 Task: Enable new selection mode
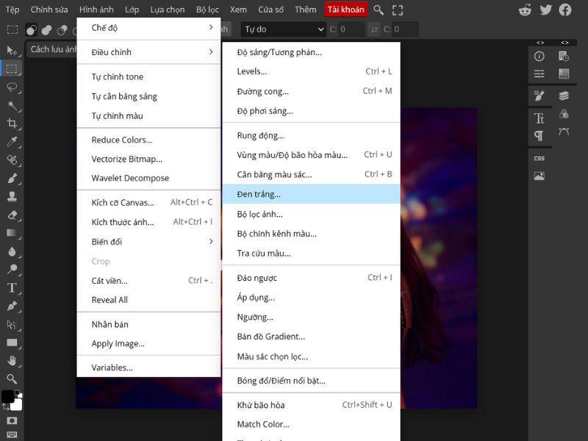pos(32,29)
